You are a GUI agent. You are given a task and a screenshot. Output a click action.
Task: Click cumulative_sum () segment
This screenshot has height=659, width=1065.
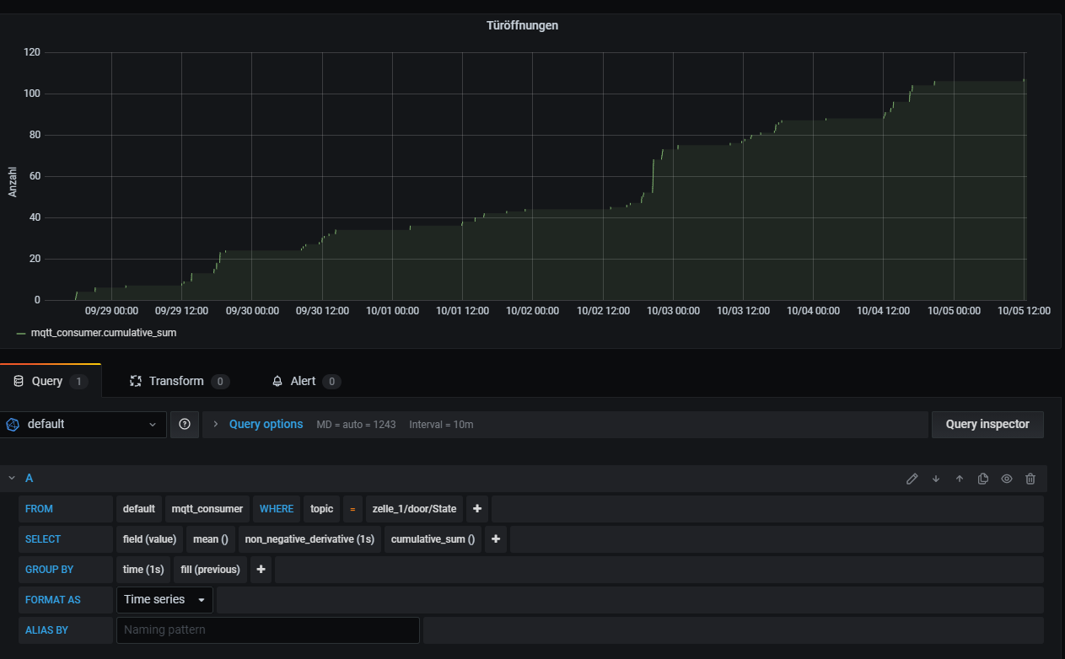tap(433, 539)
